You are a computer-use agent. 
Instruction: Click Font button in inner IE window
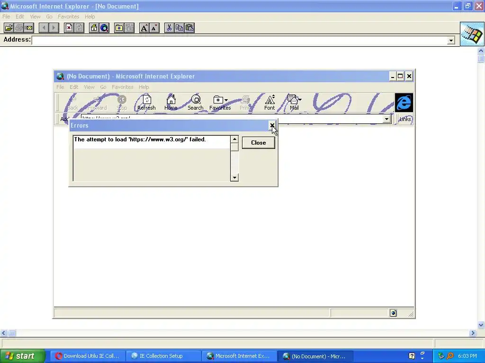click(x=269, y=103)
